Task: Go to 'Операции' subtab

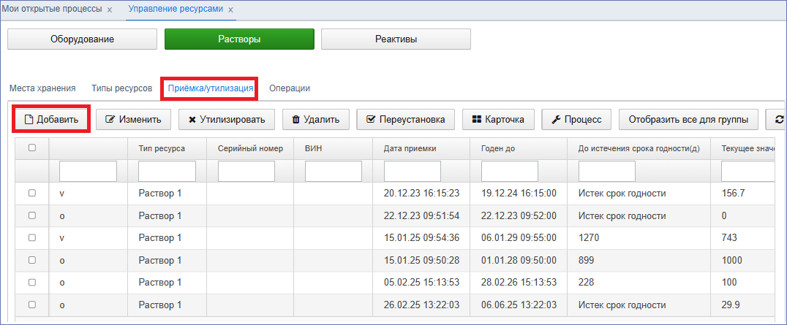Action: 290,88
